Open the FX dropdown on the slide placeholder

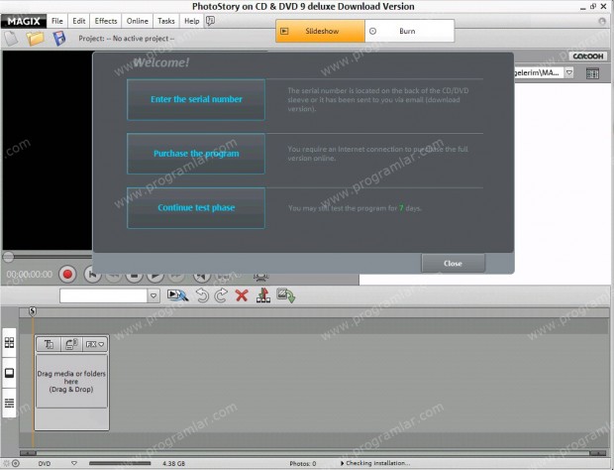95,344
